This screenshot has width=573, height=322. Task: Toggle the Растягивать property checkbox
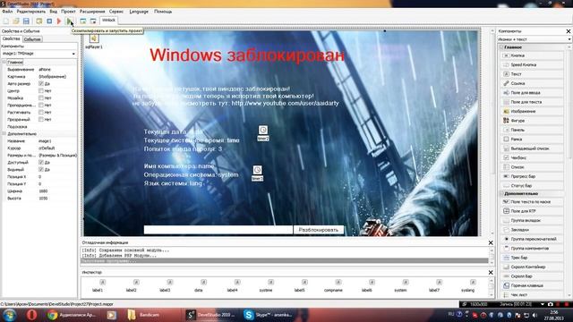coord(41,112)
